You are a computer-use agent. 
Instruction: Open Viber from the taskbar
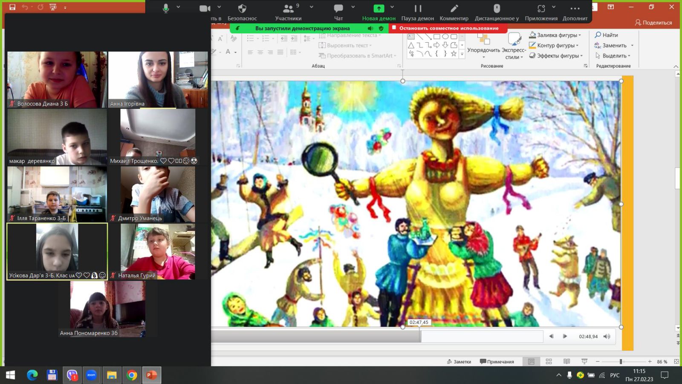(x=72, y=375)
